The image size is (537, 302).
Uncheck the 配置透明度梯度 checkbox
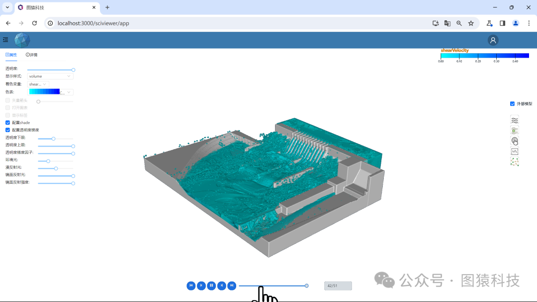(7, 130)
